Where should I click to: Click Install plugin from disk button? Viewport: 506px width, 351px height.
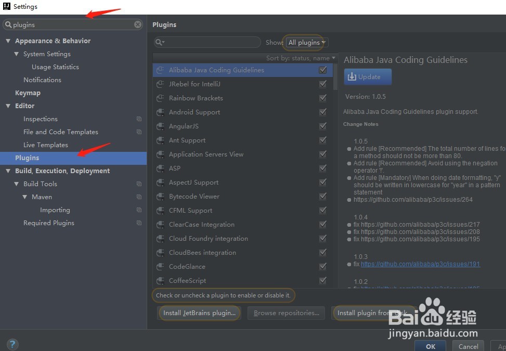(373, 313)
